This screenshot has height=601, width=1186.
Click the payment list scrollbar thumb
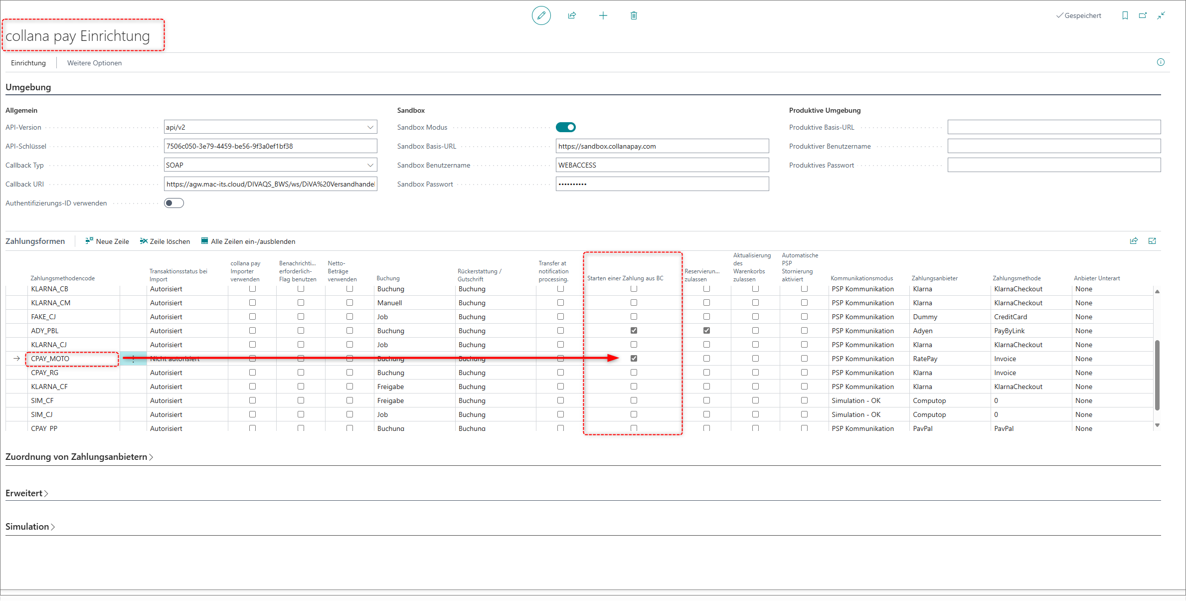coord(1157,375)
